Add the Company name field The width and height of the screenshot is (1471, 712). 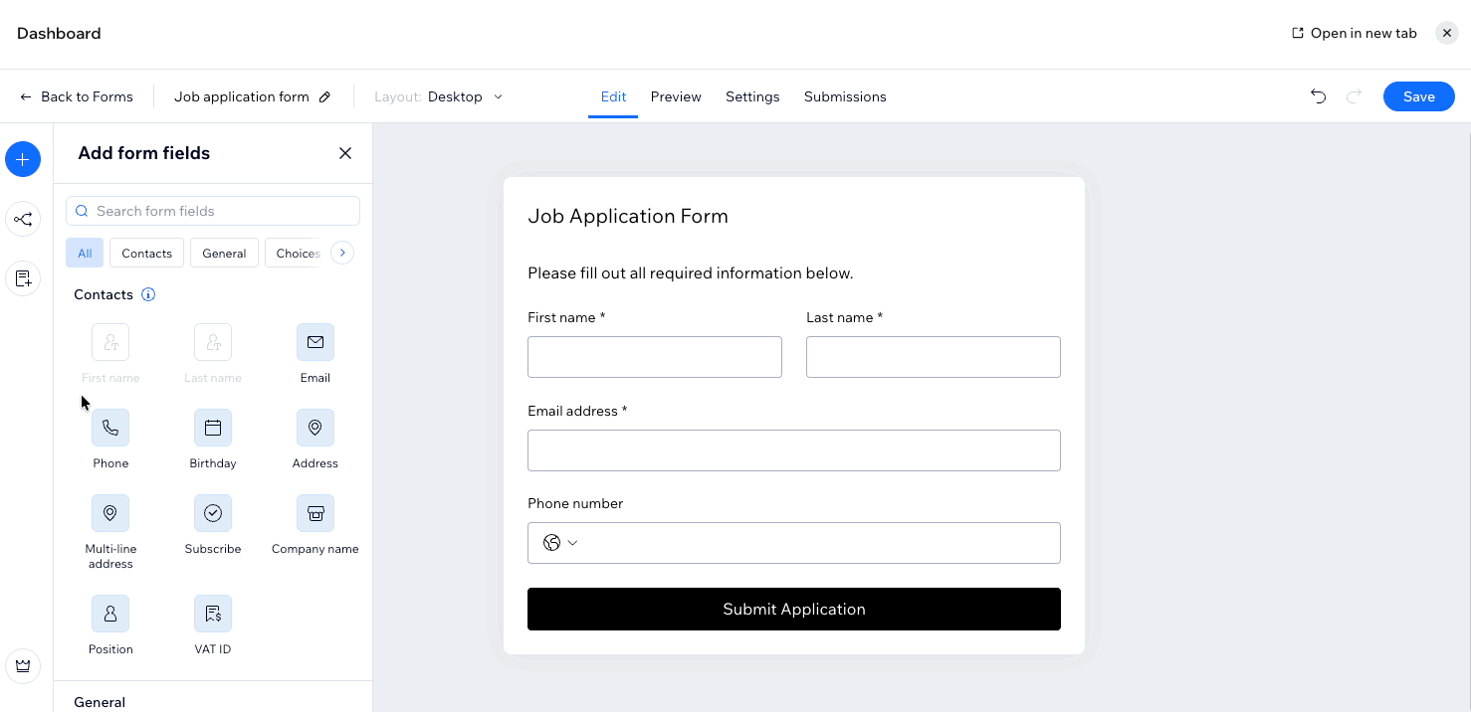(315, 513)
